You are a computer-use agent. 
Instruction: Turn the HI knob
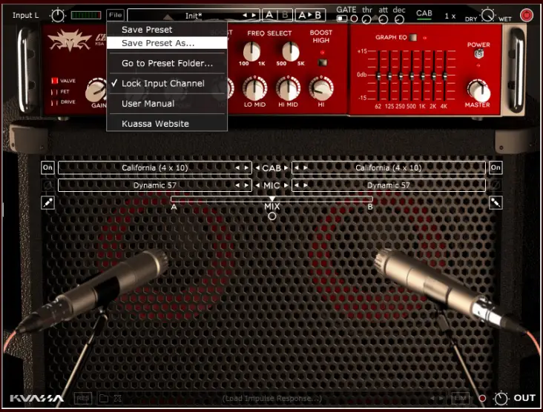[x=321, y=88]
